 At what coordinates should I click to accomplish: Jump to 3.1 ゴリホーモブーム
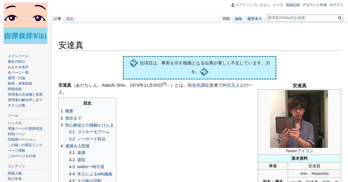[89, 132]
